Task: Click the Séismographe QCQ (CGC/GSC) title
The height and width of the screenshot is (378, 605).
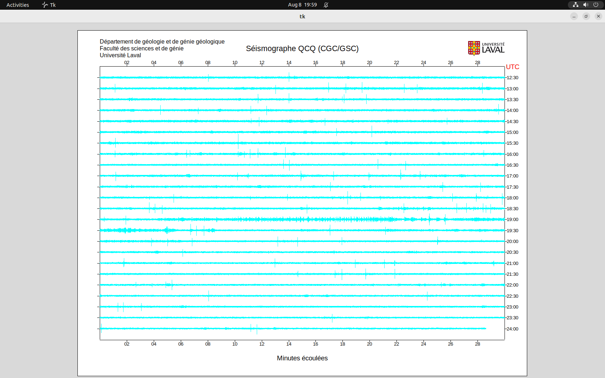Action: (302, 49)
